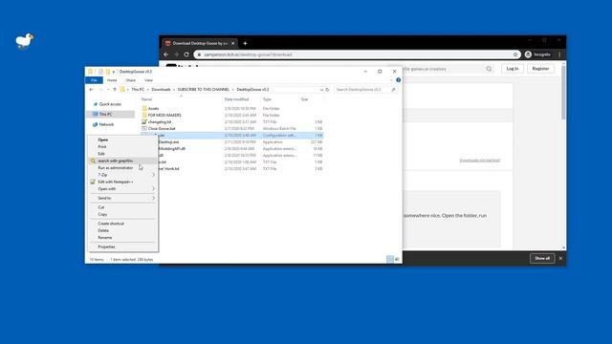Click the Close Goose.bat file icon

[144, 128]
